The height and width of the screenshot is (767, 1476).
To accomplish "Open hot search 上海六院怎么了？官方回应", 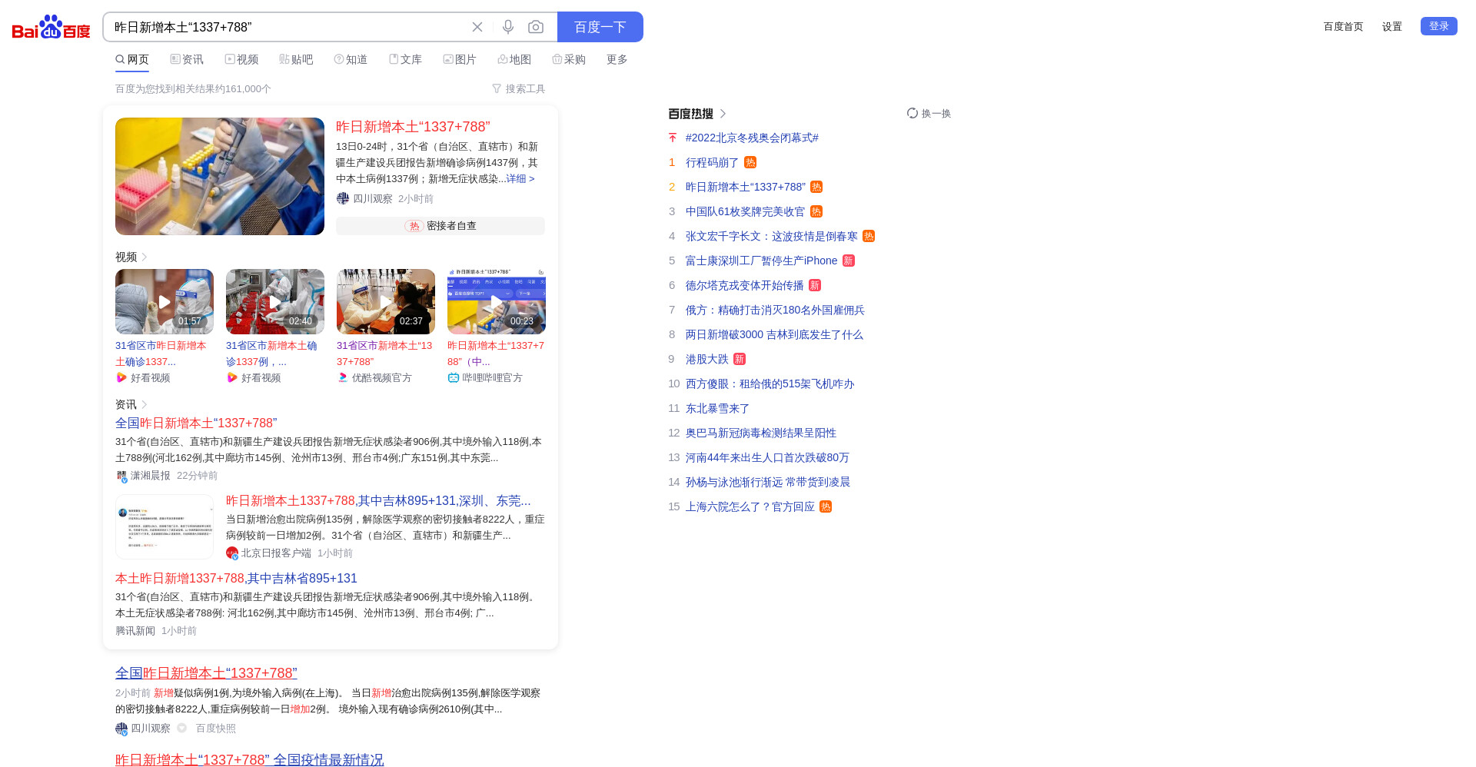I will point(750,506).
